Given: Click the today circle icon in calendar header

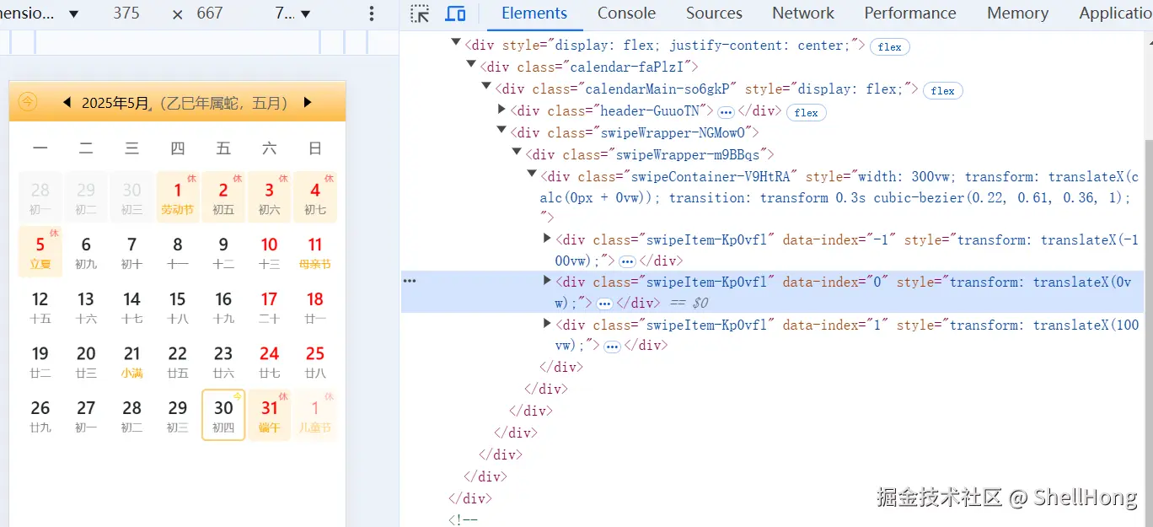Looking at the screenshot, I should tap(28, 102).
